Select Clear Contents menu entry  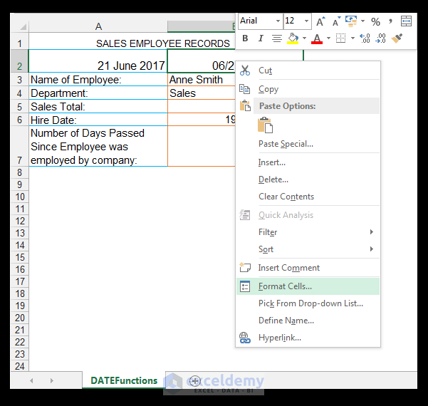pyautogui.click(x=308, y=197)
